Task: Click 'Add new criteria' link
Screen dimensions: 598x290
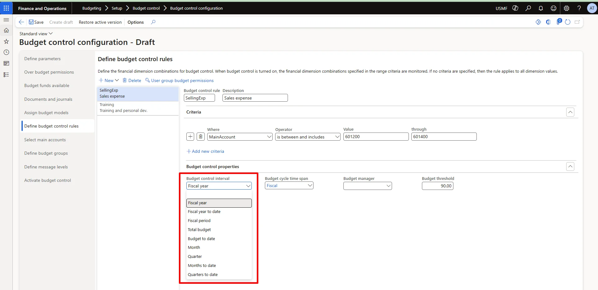Action: [x=205, y=151]
